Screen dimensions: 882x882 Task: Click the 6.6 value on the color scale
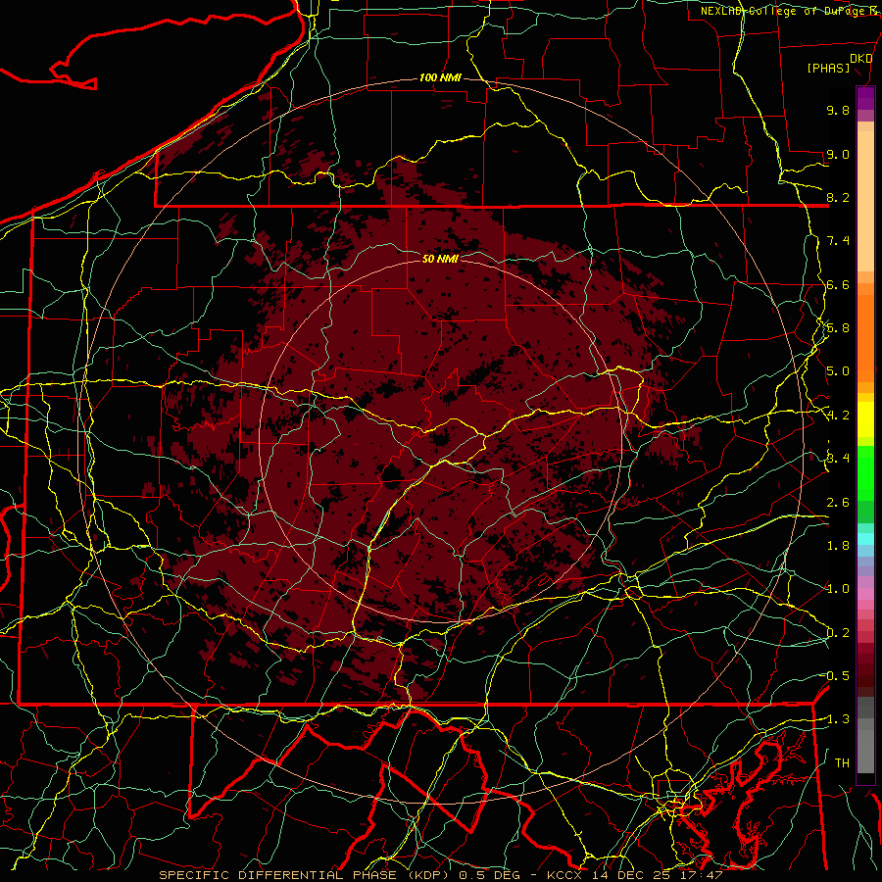[838, 284]
